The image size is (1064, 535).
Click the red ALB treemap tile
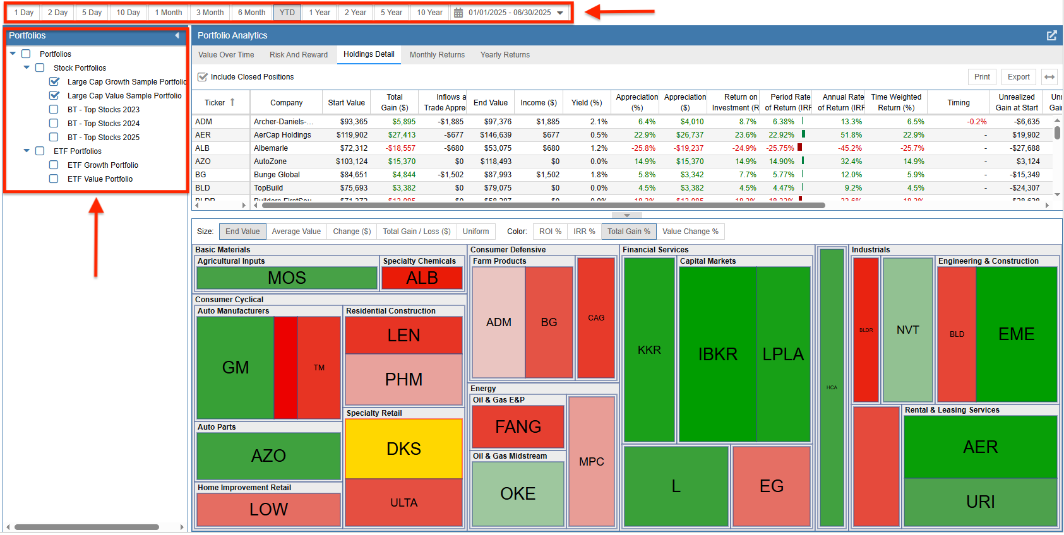click(422, 278)
